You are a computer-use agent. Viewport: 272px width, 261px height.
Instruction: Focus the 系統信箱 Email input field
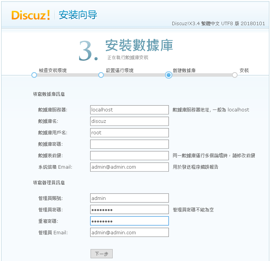click(x=130, y=167)
